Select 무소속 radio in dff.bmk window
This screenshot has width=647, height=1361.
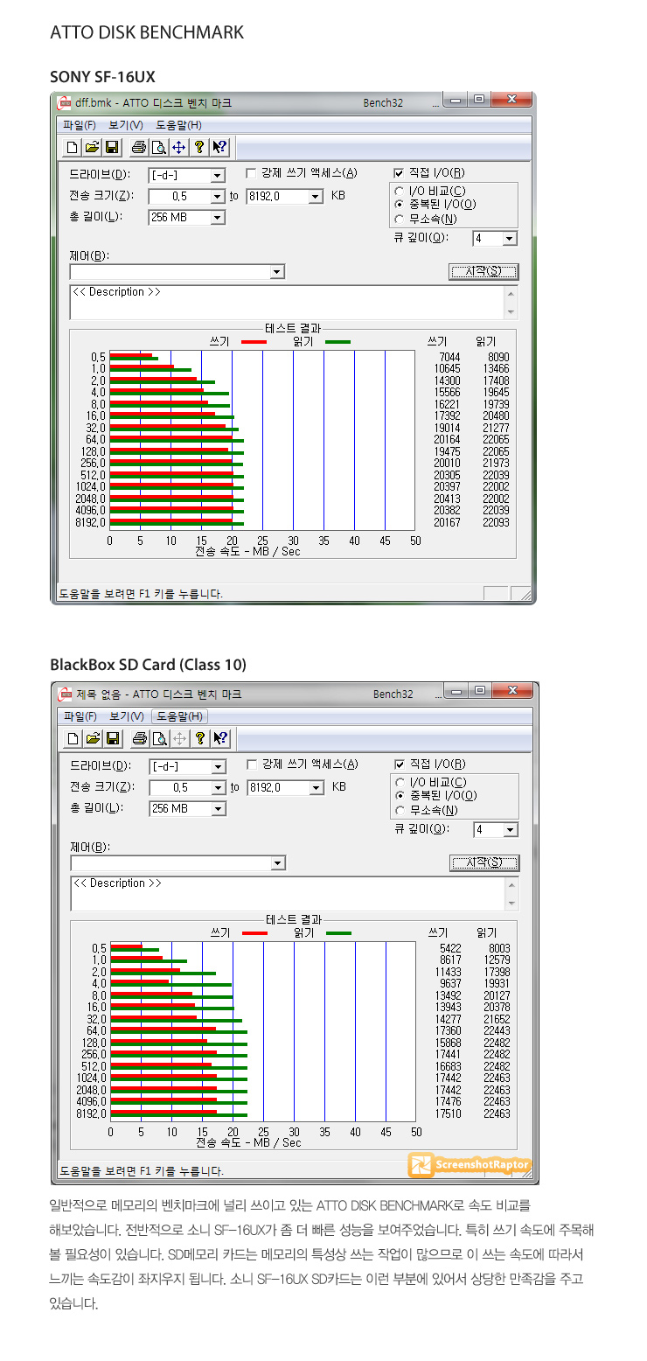[400, 219]
